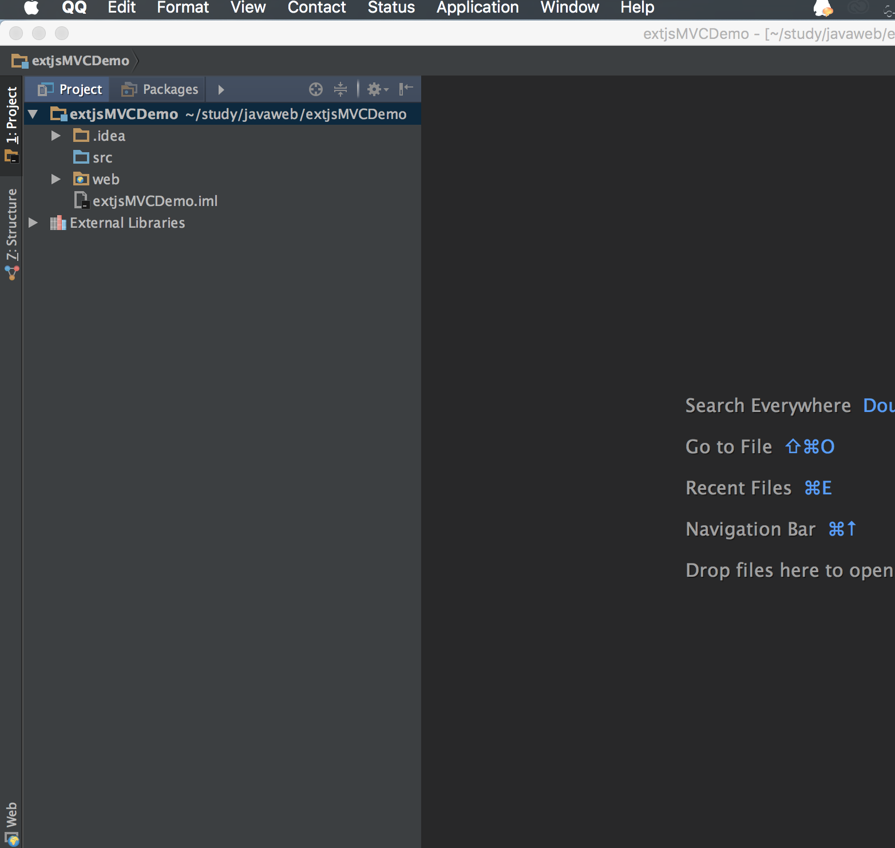Select the src folder

click(102, 158)
